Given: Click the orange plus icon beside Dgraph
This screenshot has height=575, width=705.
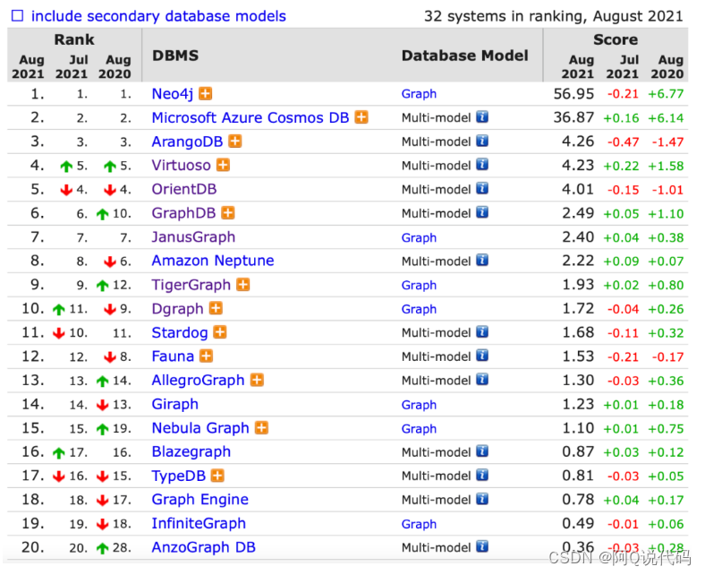Looking at the screenshot, I should (216, 308).
